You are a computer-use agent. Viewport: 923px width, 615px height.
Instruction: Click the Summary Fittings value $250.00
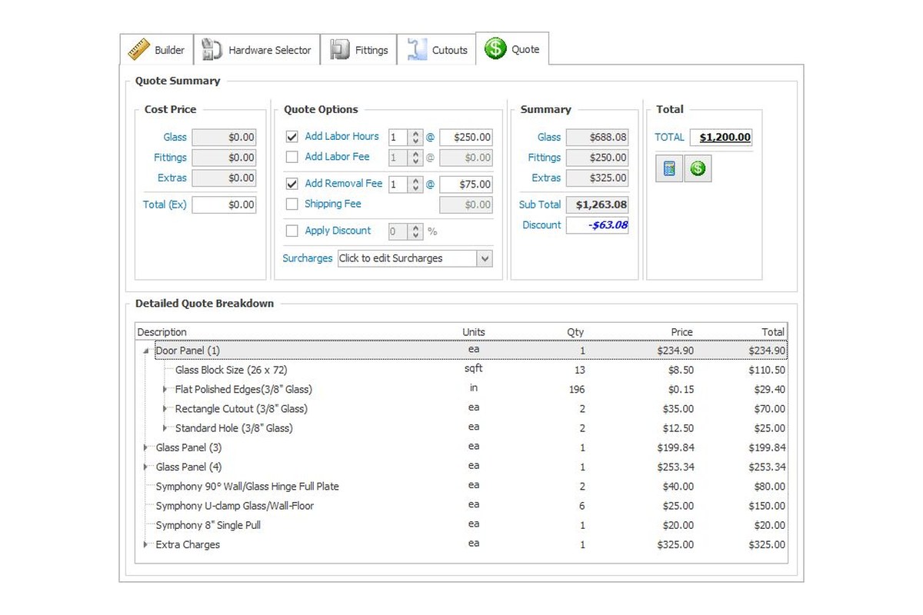click(597, 158)
